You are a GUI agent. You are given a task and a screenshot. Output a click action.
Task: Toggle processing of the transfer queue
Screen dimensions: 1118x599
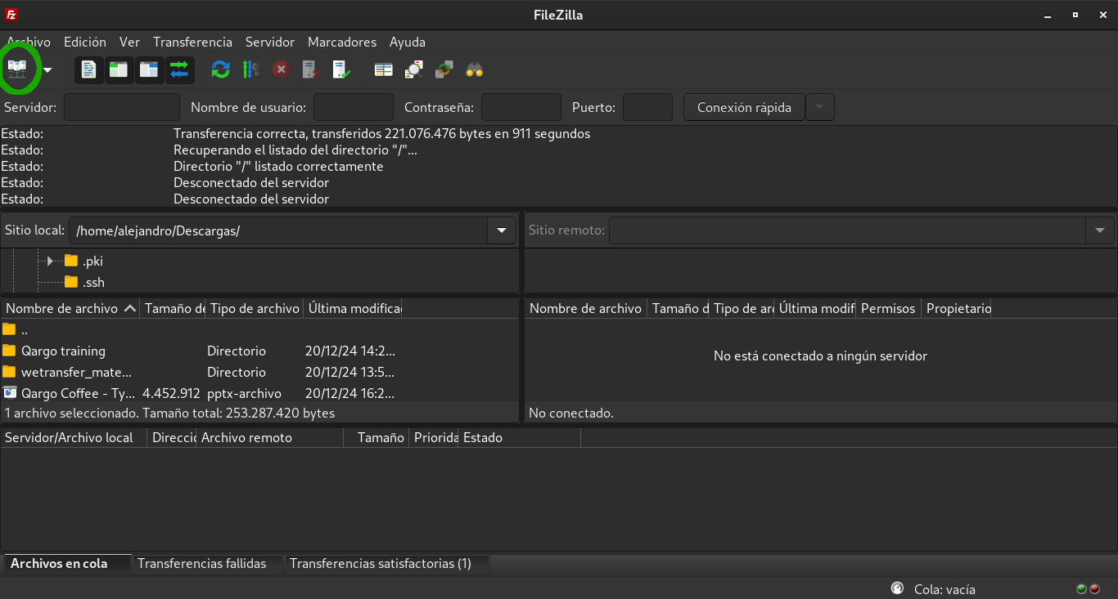pyautogui.click(x=250, y=69)
